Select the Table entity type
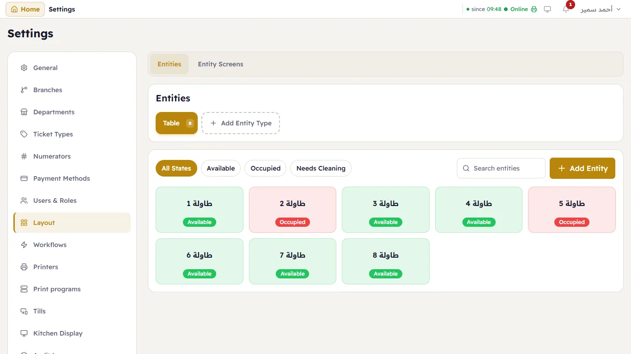 point(176,123)
